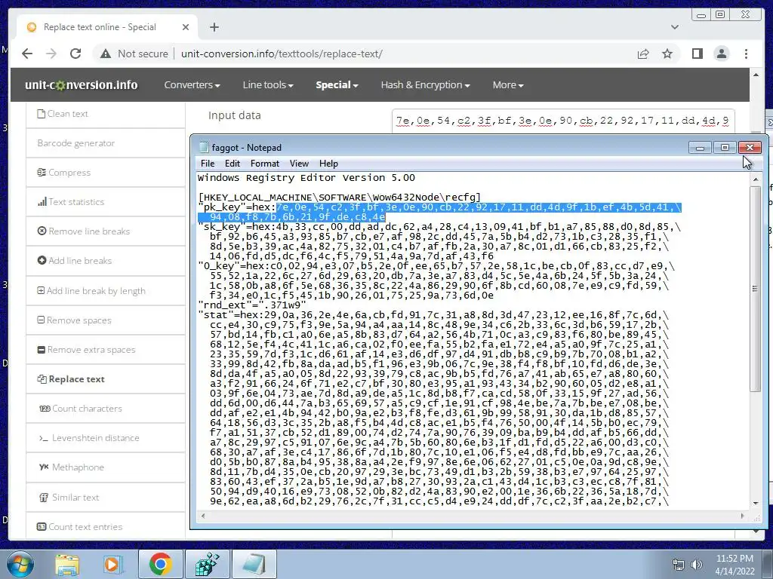The width and height of the screenshot is (773, 579).
Task: Maximize the Notepad window
Action: pos(725,147)
